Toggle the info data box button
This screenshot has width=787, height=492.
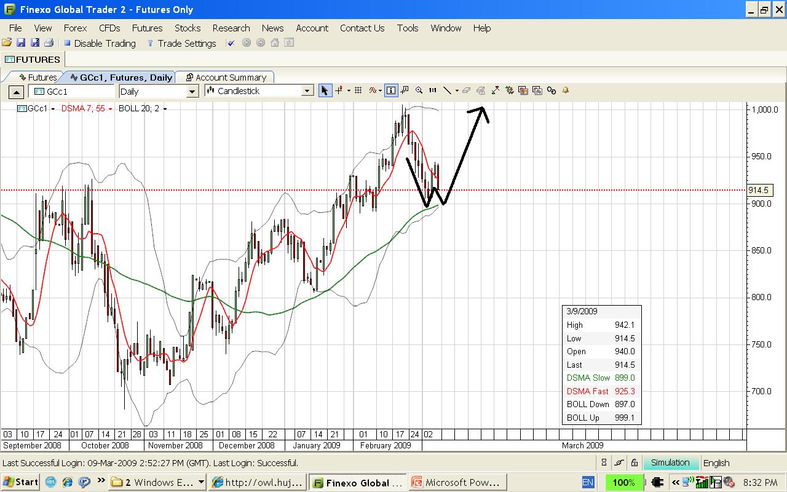coord(390,90)
